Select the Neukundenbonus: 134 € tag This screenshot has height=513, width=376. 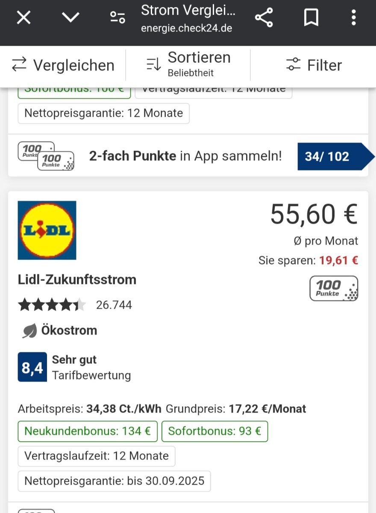click(88, 431)
